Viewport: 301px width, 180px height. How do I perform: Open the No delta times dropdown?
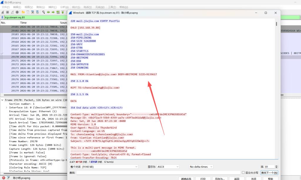[201, 167]
